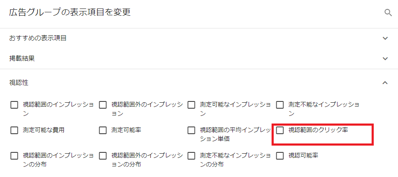
Task: Check the 視認可能率 checkbox
Action: click(280, 156)
